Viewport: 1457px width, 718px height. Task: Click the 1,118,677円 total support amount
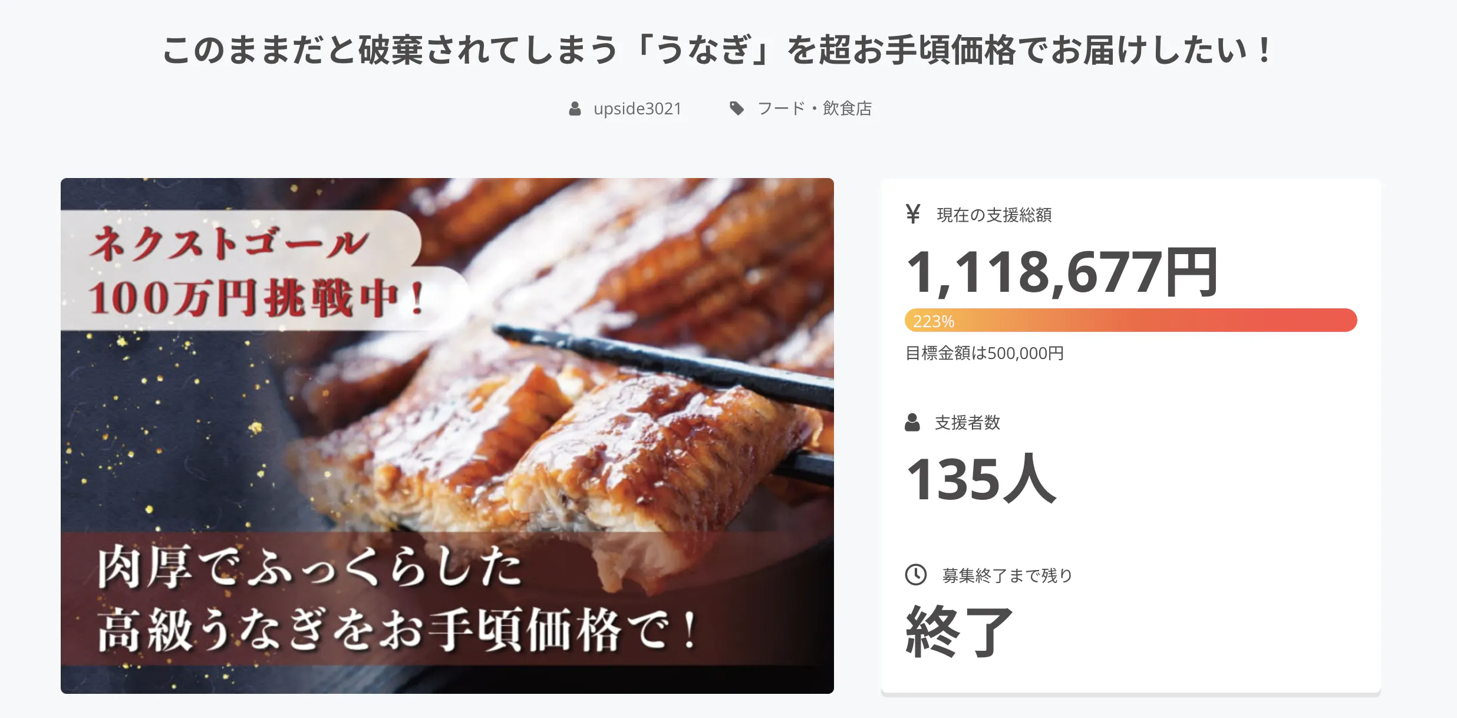click(x=1062, y=272)
